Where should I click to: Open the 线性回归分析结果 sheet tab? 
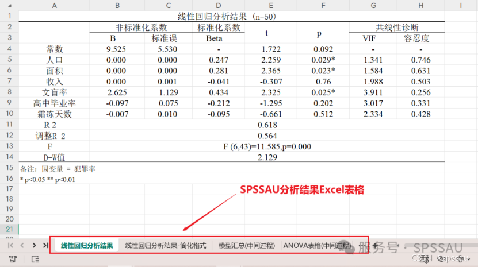87,245
